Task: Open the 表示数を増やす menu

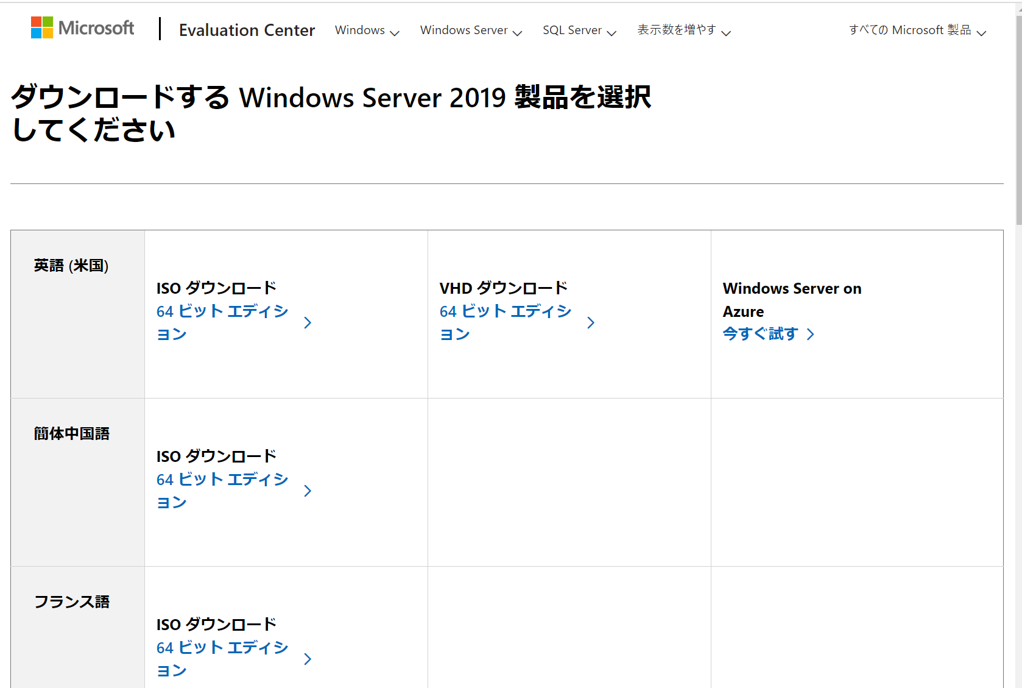Action: click(684, 30)
